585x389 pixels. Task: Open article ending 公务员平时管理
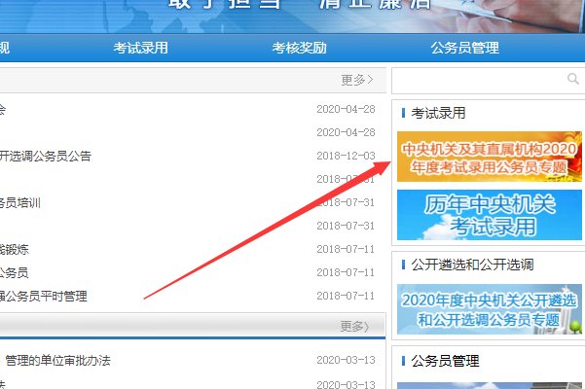[x=43, y=297]
